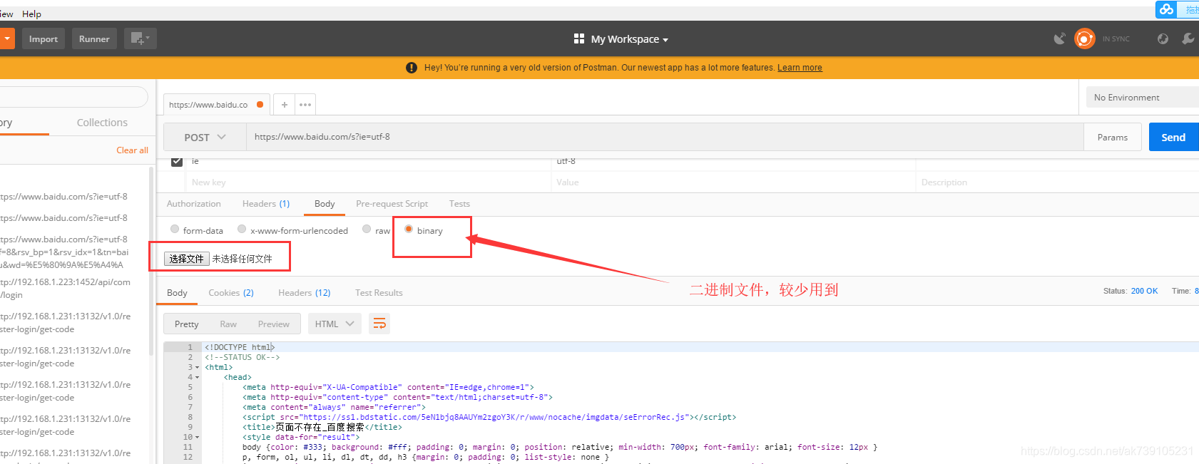Select the raw body radio button
This screenshot has width=1199, height=464.
[367, 230]
